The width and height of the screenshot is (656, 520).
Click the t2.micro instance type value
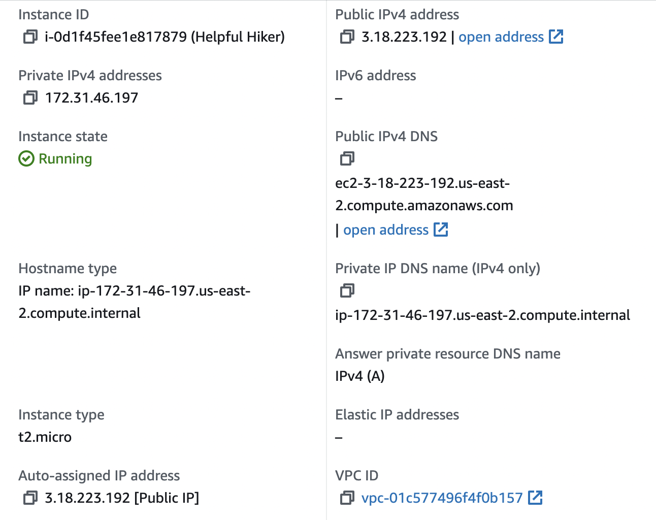coord(45,437)
